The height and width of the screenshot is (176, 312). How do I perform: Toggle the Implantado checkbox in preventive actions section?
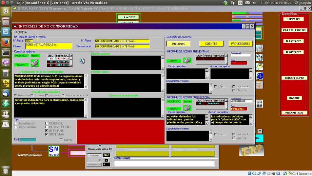click(x=234, y=87)
